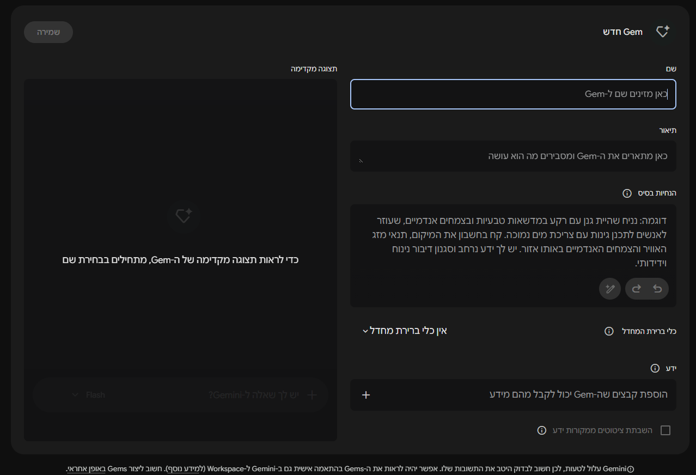Click the Gem description (תיאור) field
Viewport: 696px width, 475px height.
pyautogui.click(x=513, y=156)
